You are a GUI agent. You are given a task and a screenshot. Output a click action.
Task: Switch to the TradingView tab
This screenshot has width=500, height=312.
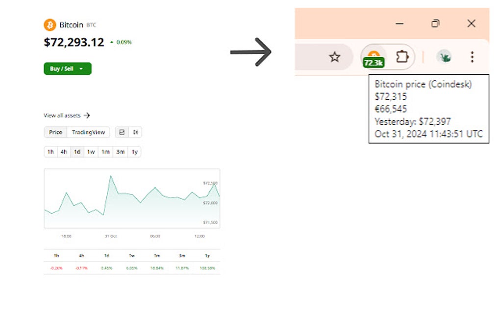[x=89, y=132]
